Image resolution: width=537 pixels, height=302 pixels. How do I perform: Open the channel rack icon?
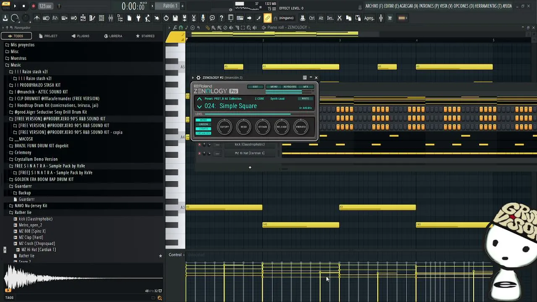102,18
